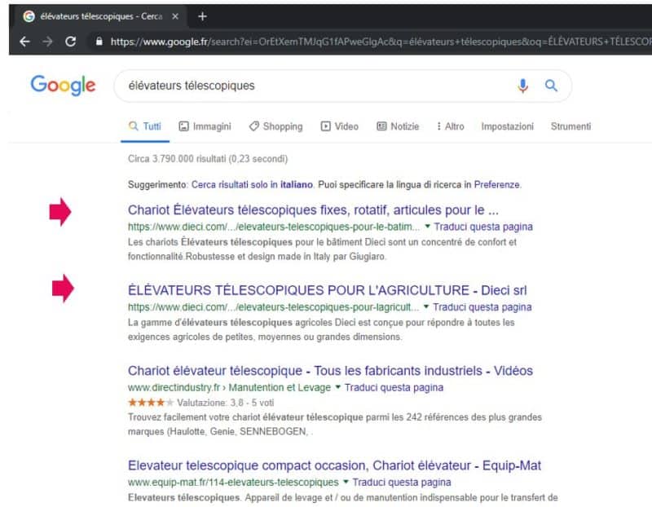Open the Preferenze link
The image size is (652, 507).
point(499,184)
